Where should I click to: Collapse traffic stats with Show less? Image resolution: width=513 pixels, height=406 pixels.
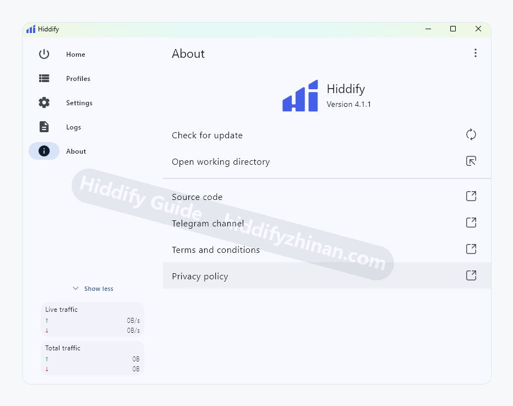click(99, 289)
